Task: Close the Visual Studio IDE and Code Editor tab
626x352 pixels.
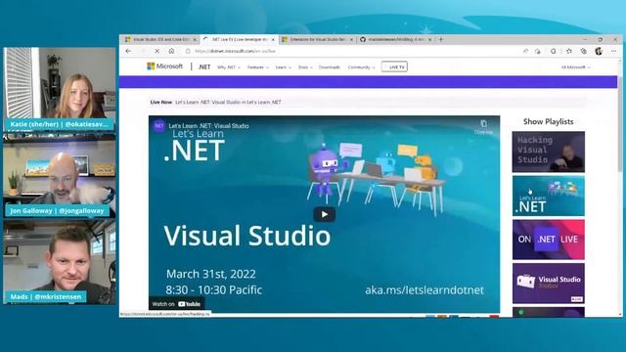Action: click(x=195, y=39)
